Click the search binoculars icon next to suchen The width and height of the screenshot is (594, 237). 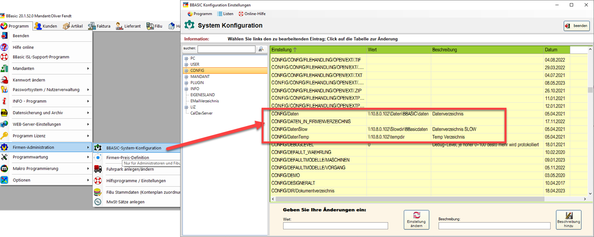[x=261, y=49]
